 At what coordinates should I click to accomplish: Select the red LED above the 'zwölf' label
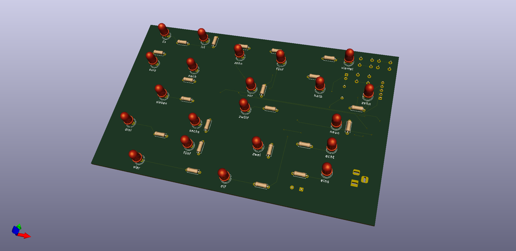tap(244, 105)
